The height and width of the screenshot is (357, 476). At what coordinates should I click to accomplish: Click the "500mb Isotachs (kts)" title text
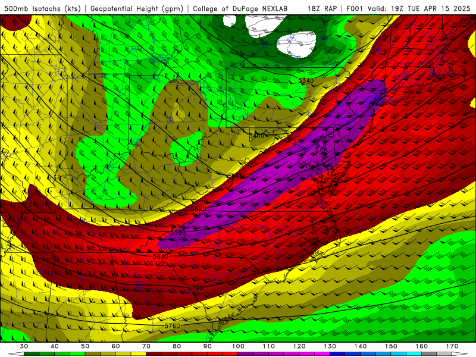[x=42, y=8]
